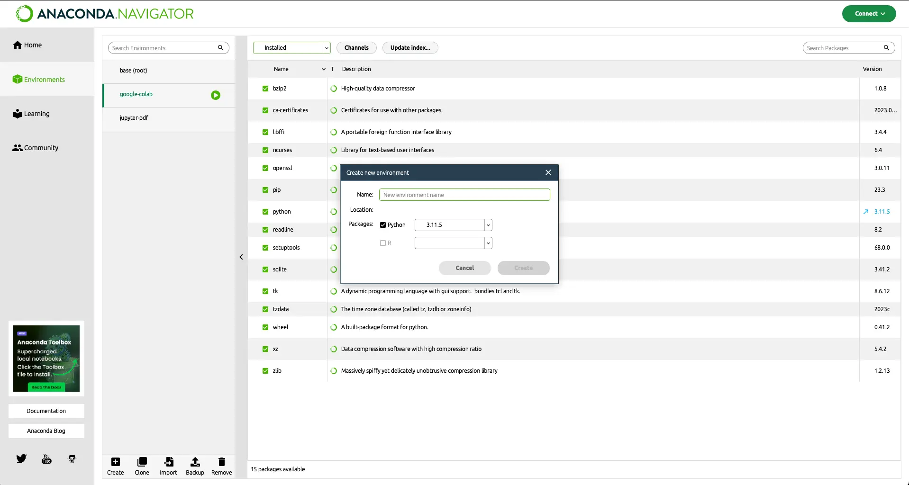
Task: Collapse the environments panel with the left arrow
Action: pos(241,257)
